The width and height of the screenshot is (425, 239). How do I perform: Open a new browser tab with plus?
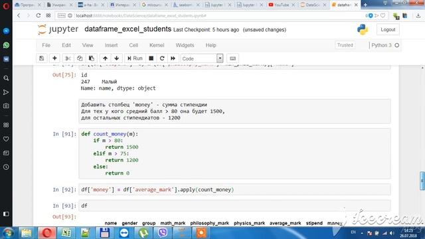tap(365, 5)
